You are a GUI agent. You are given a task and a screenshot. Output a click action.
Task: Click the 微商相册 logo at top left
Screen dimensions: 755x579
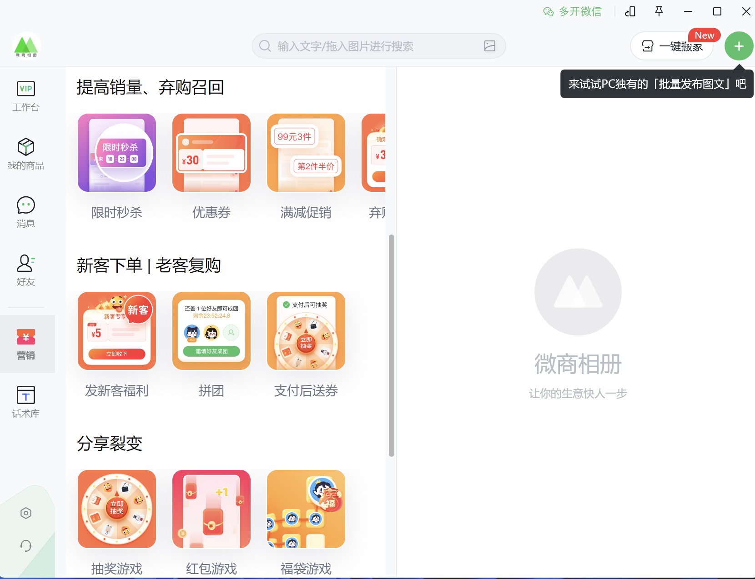coord(26,46)
